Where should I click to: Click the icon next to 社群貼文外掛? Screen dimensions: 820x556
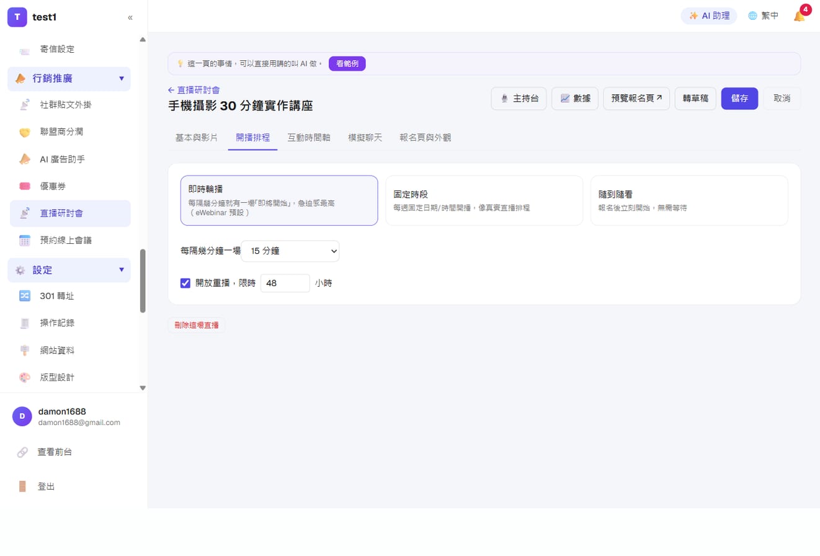click(x=25, y=105)
